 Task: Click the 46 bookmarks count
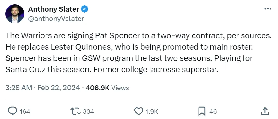coord(213,111)
